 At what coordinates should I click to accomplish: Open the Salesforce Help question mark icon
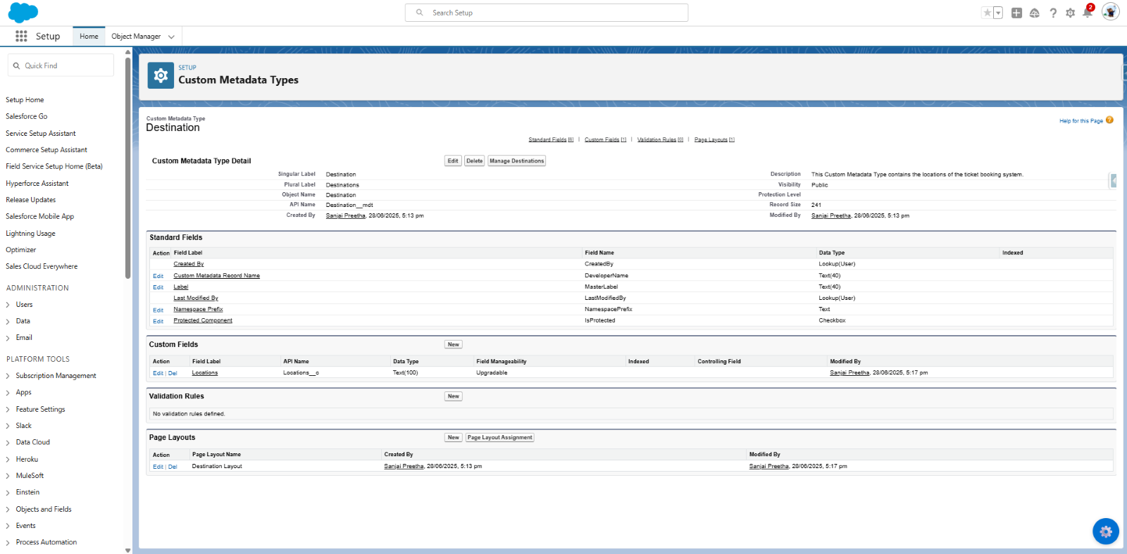pos(1053,13)
